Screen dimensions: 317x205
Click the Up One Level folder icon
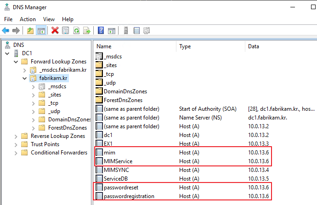(x=30, y=31)
